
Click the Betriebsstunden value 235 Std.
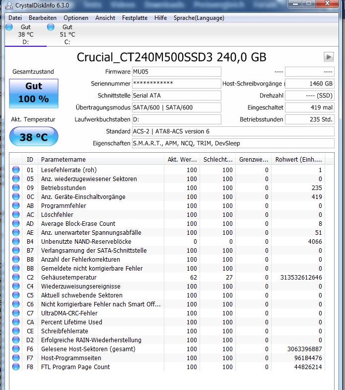click(310, 119)
